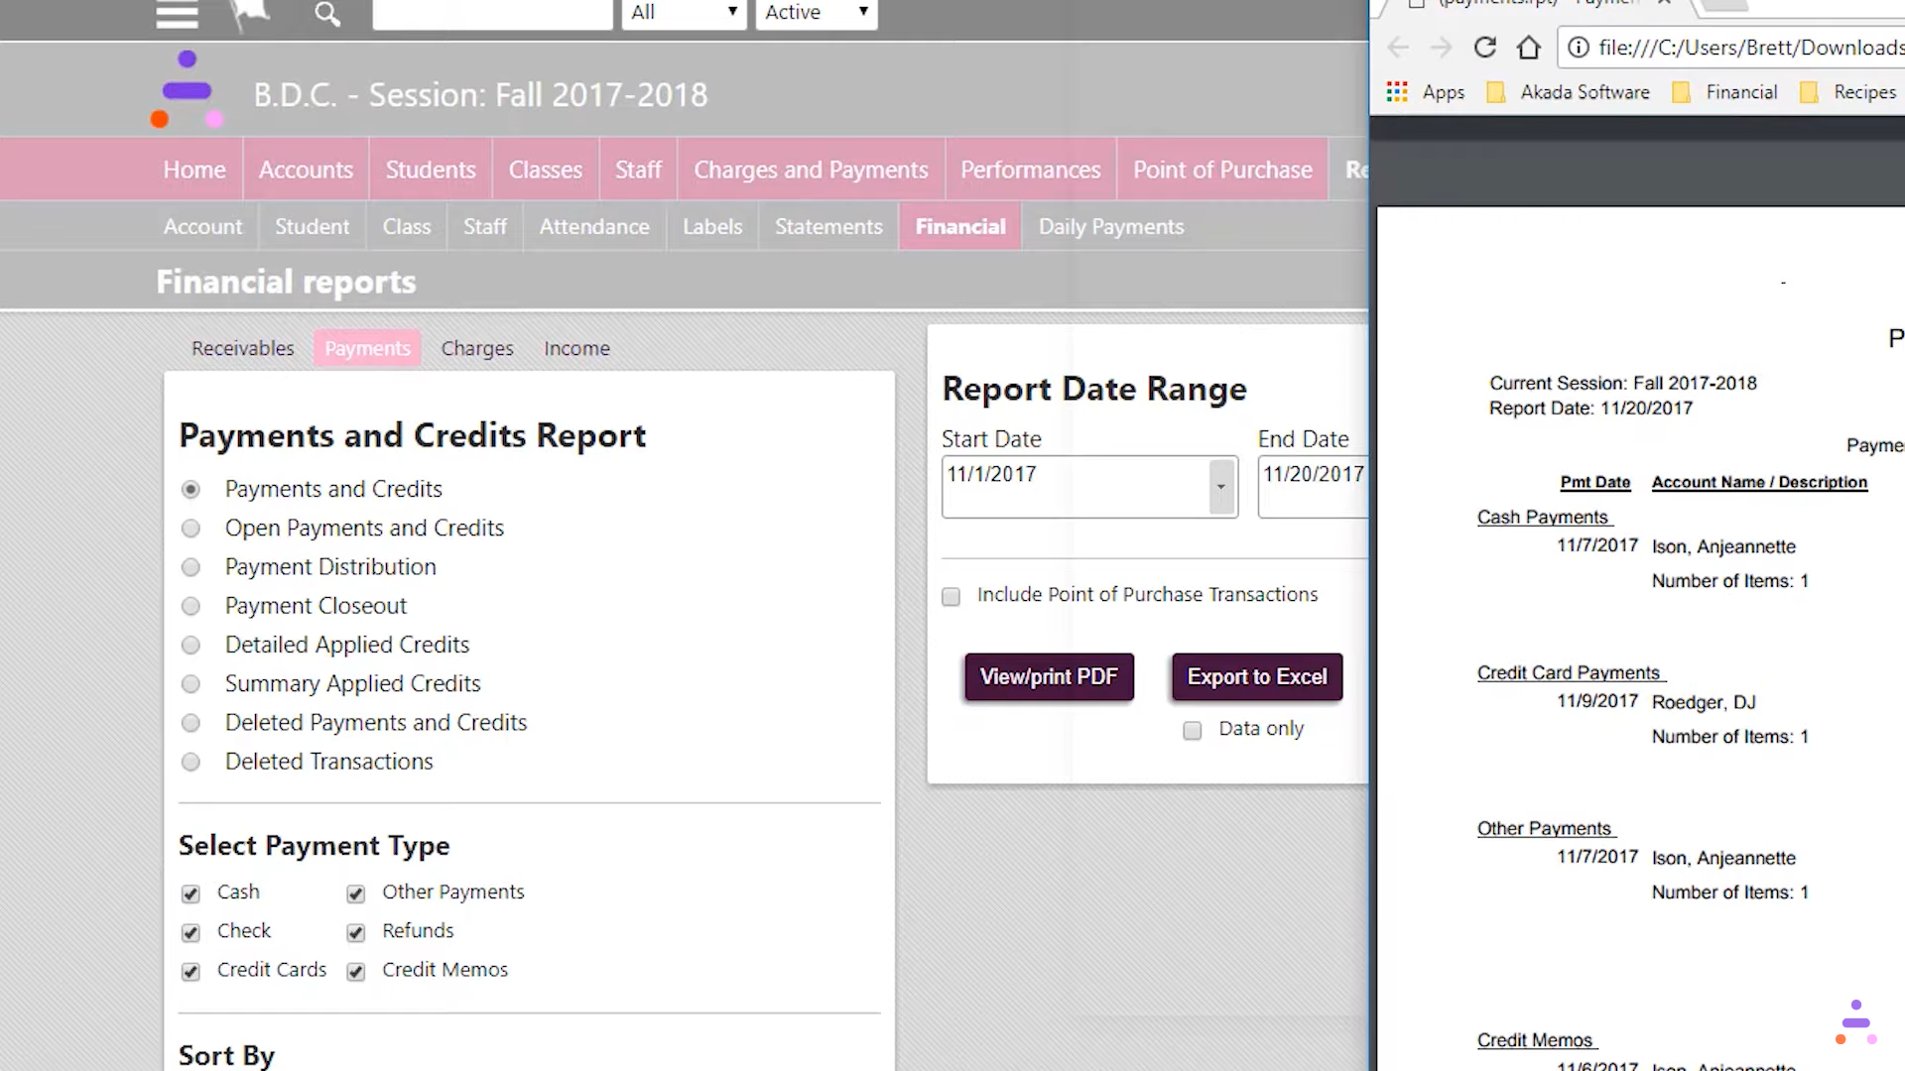Switch to the Receivables tab
Screen dimensions: 1905x1071
pyautogui.click(x=243, y=348)
